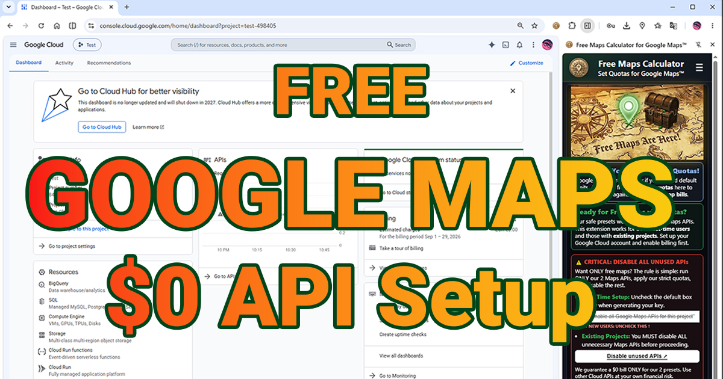The width and height of the screenshot is (723, 379).
Task: Click the Go to Cloud Hub button
Action: click(102, 127)
